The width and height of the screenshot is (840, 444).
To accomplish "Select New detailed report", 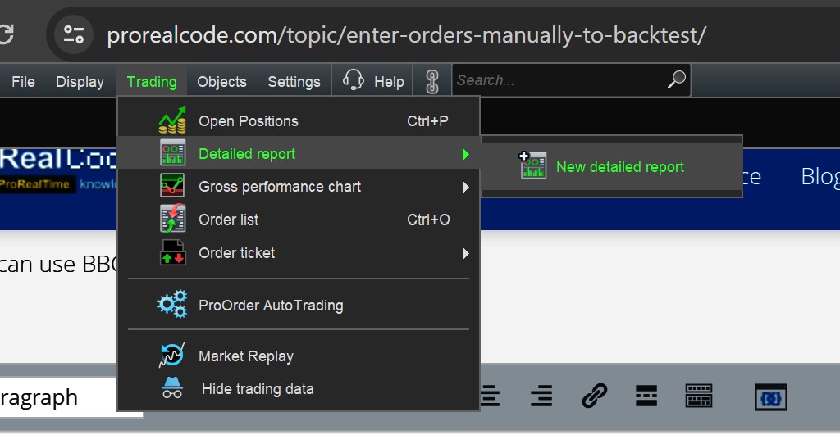I will 619,167.
